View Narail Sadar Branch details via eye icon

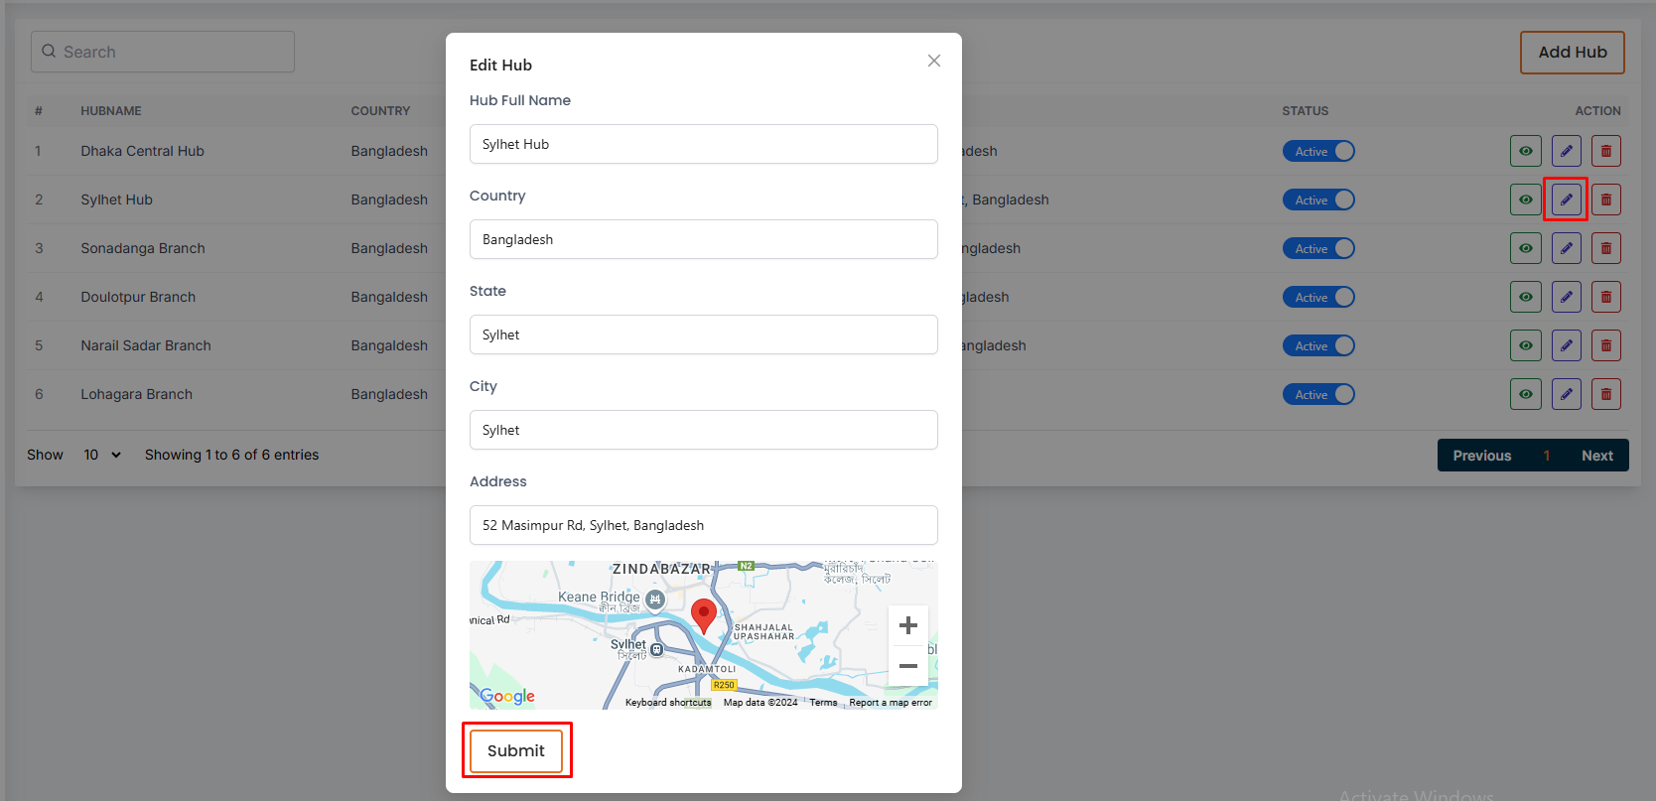1525,345
